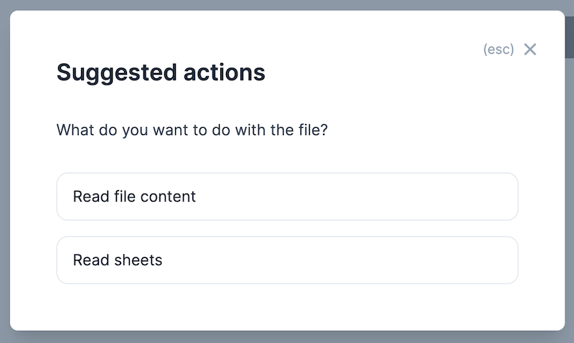Close the Suggested actions dialog
574x343 pixels.
click(530, 50)
